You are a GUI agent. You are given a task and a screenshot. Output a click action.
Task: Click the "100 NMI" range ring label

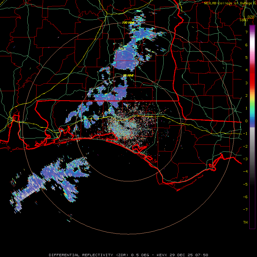coord(128,23)
